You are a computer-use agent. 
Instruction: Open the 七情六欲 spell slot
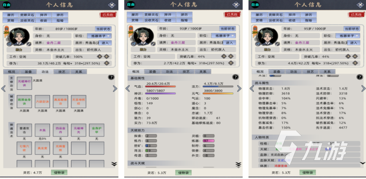24,148
